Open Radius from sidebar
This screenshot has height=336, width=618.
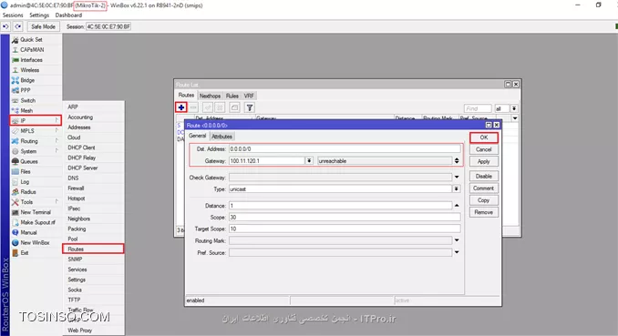[28, 192]
